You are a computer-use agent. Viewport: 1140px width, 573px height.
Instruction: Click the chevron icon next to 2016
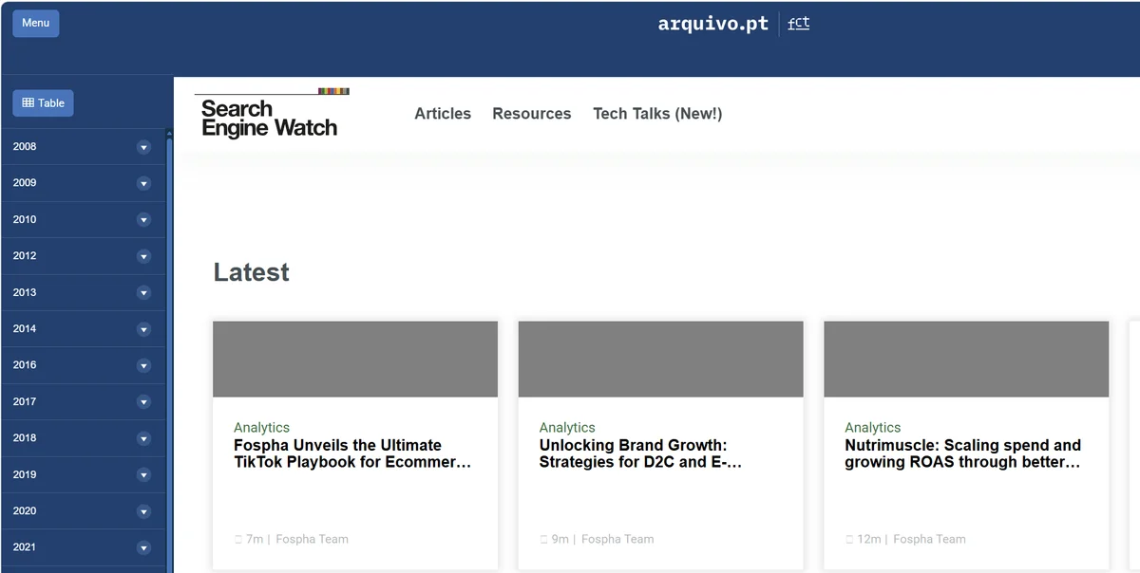[x=143, y=365]
